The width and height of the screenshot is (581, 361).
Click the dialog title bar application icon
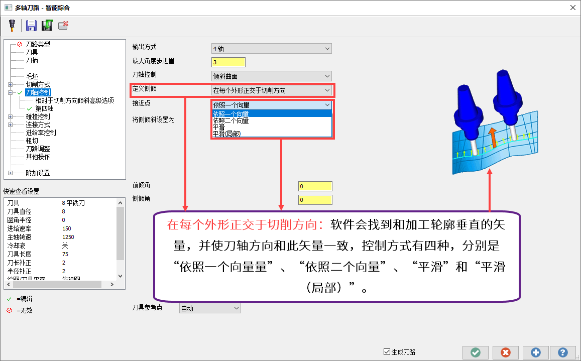[x=8, y=8]
